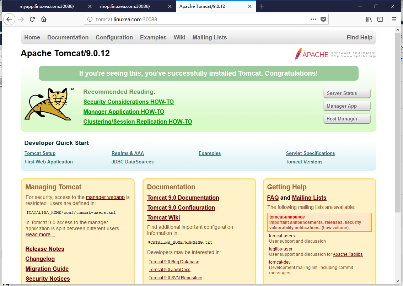The width and height of the screenshot is (403, 286).
Task: Show site information icon in address bar
Action: [90, 19]
